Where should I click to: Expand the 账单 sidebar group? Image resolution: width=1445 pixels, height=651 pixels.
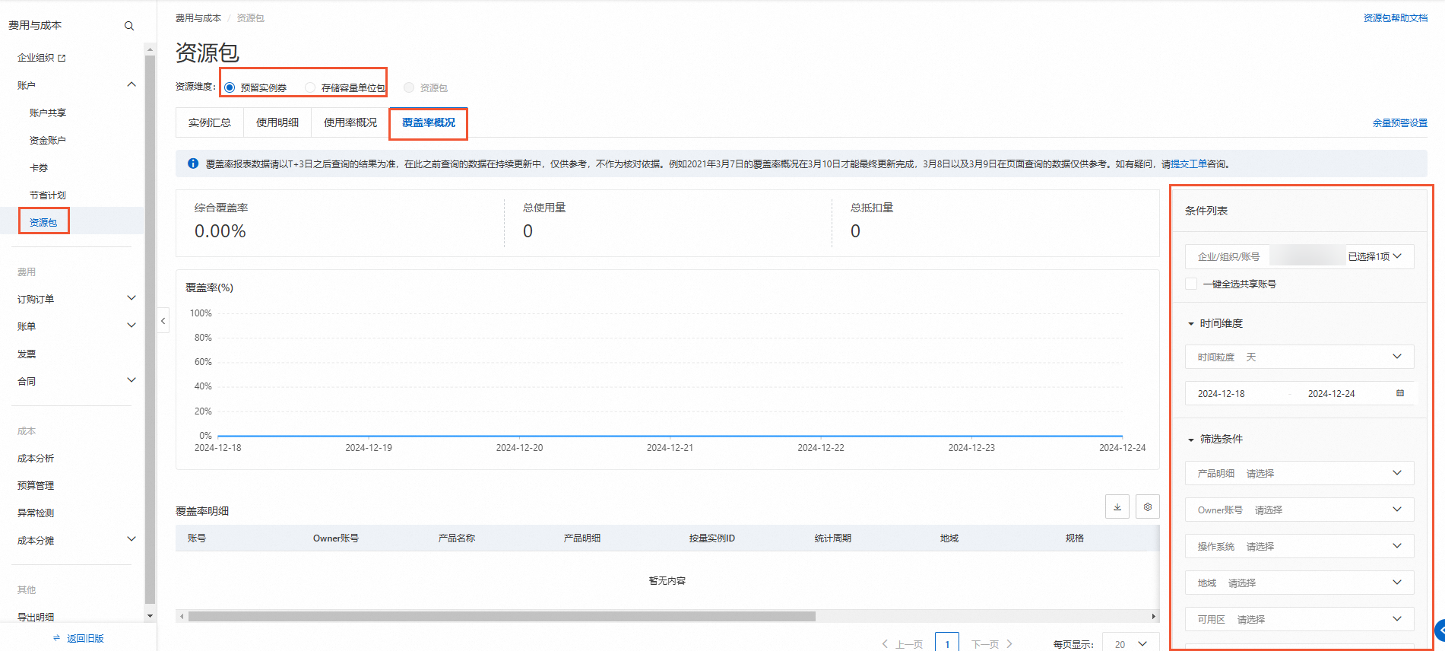pos(132,326)
